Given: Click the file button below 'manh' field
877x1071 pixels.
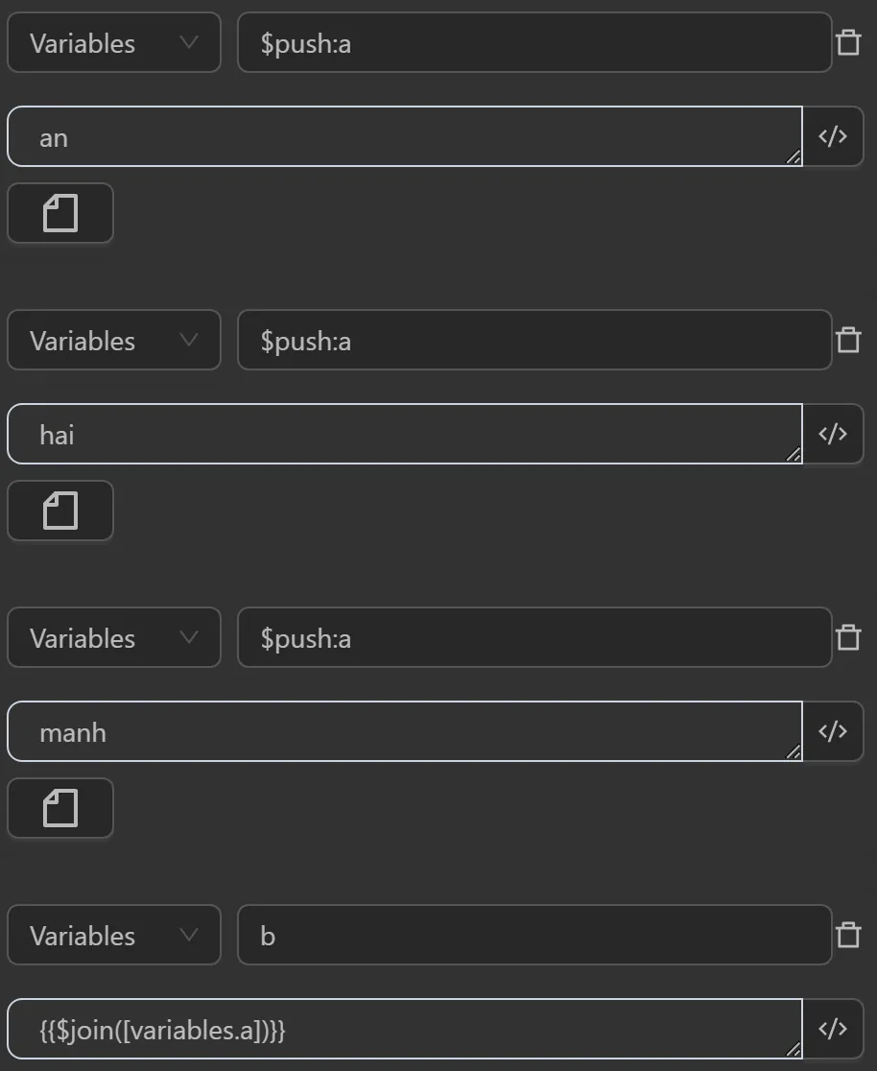Looking at the screenshot, I should pyautogui.click(x=60, y=808).
